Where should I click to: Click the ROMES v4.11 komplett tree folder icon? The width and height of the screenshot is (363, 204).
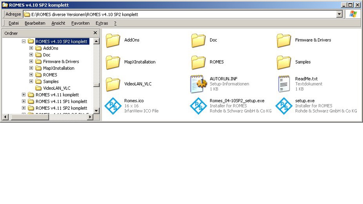pos(31,95)
